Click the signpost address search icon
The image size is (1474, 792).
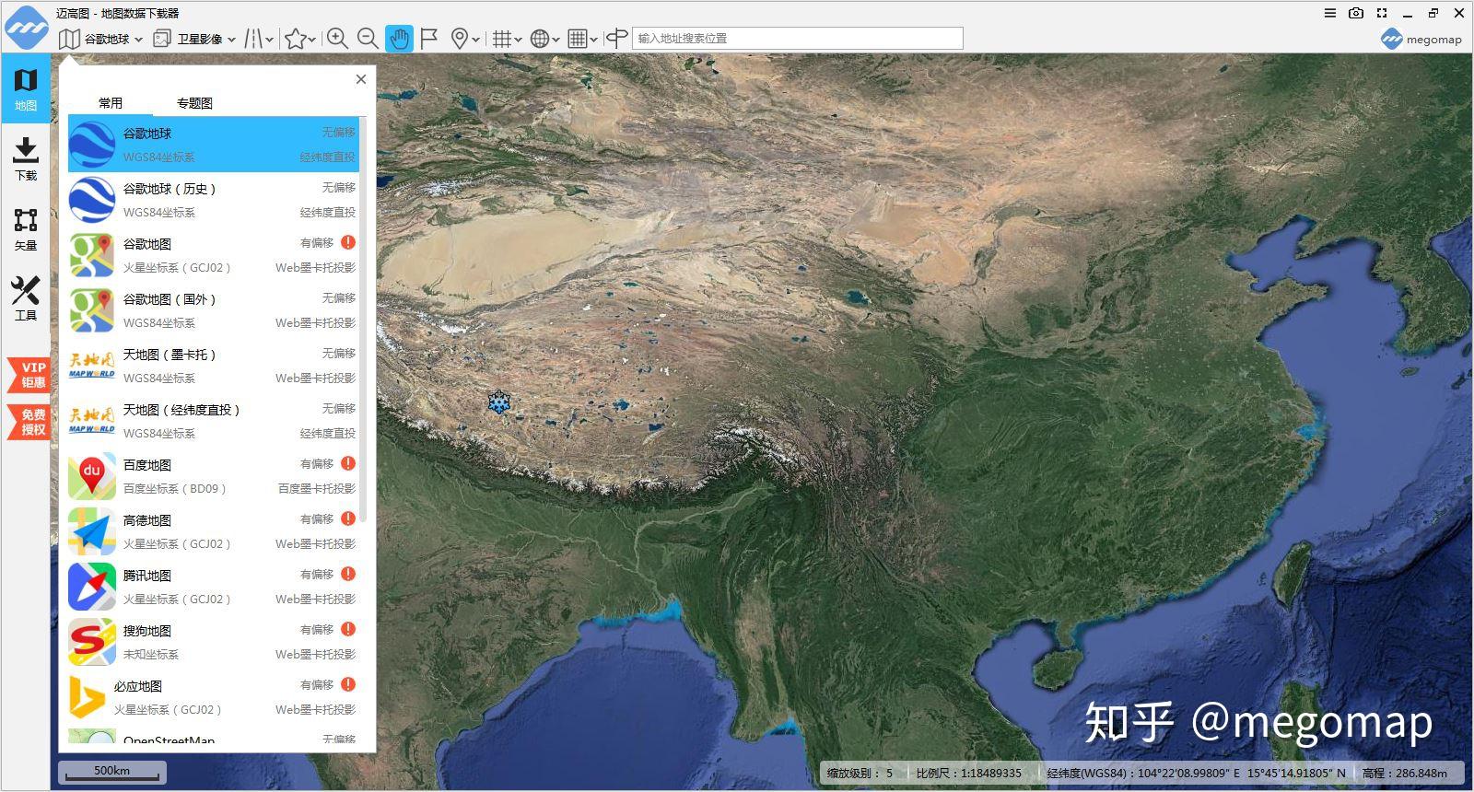coord(617,39)
